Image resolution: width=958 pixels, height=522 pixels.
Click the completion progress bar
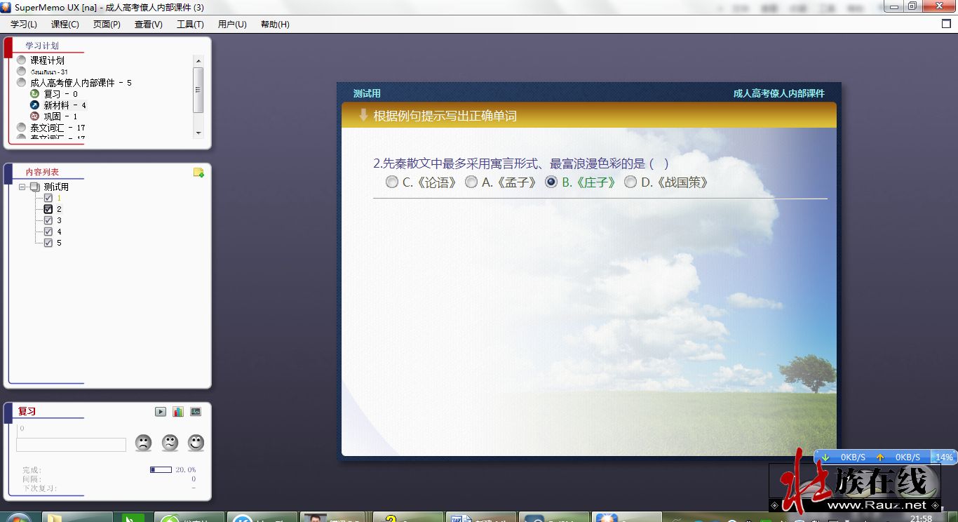pyautogui.click(x=161, y=469)
